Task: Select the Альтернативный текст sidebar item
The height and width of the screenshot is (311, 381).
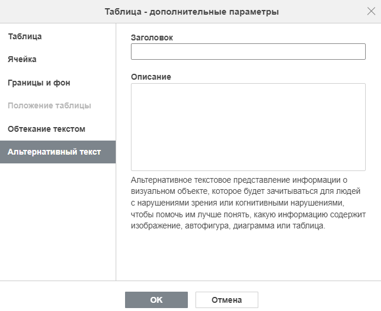Action: tap(58, 152)
